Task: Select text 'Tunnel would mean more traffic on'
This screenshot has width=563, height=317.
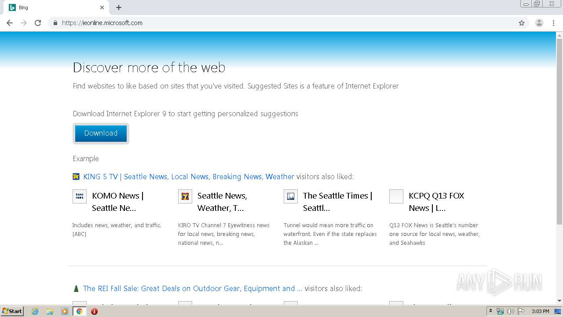Action: (x=329, y=225)
